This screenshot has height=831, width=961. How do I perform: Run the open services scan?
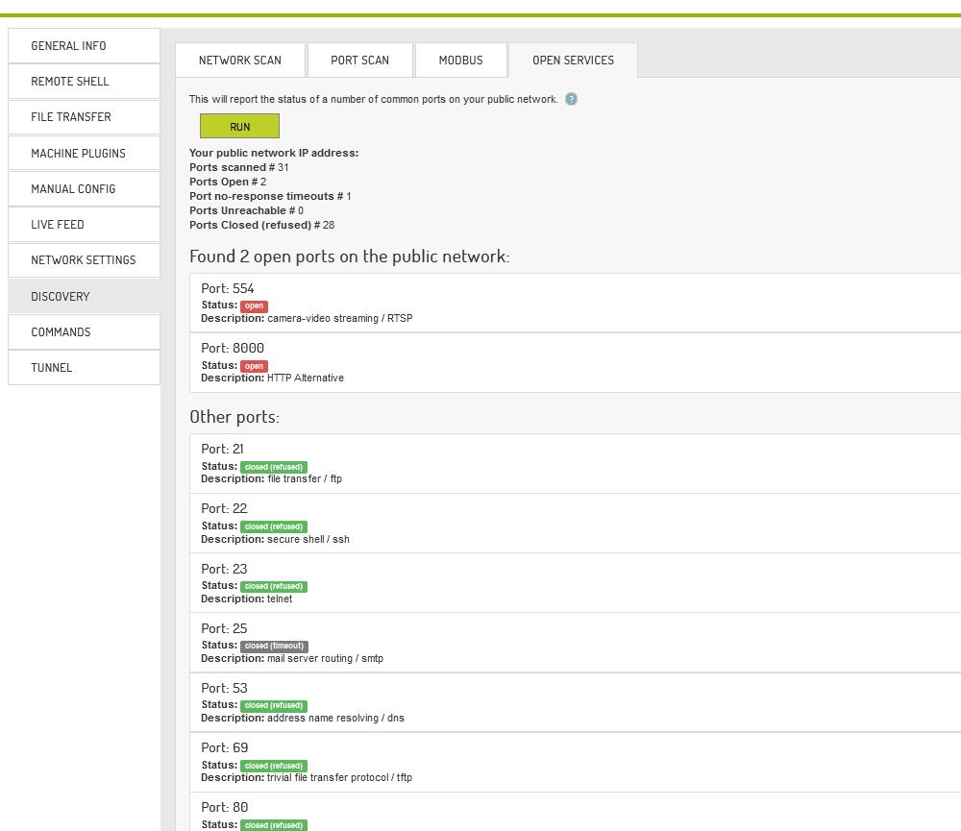pyautogui.click(x=239, y=127)
